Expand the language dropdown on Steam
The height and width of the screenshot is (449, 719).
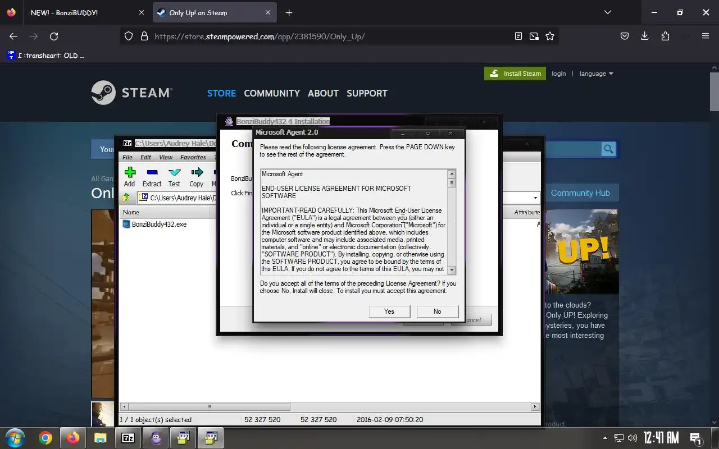click(x=596, y=74)
